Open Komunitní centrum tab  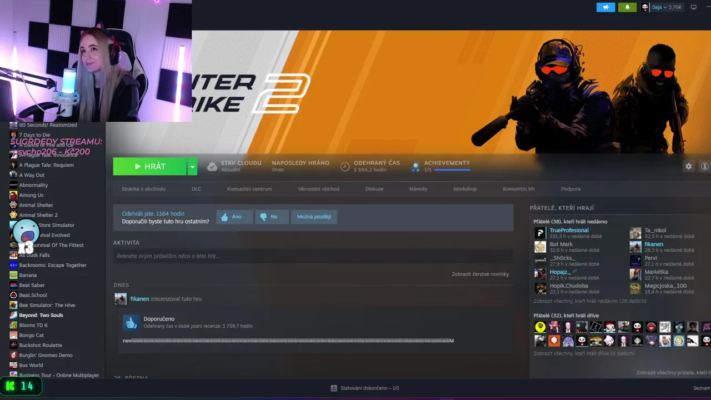249,189
